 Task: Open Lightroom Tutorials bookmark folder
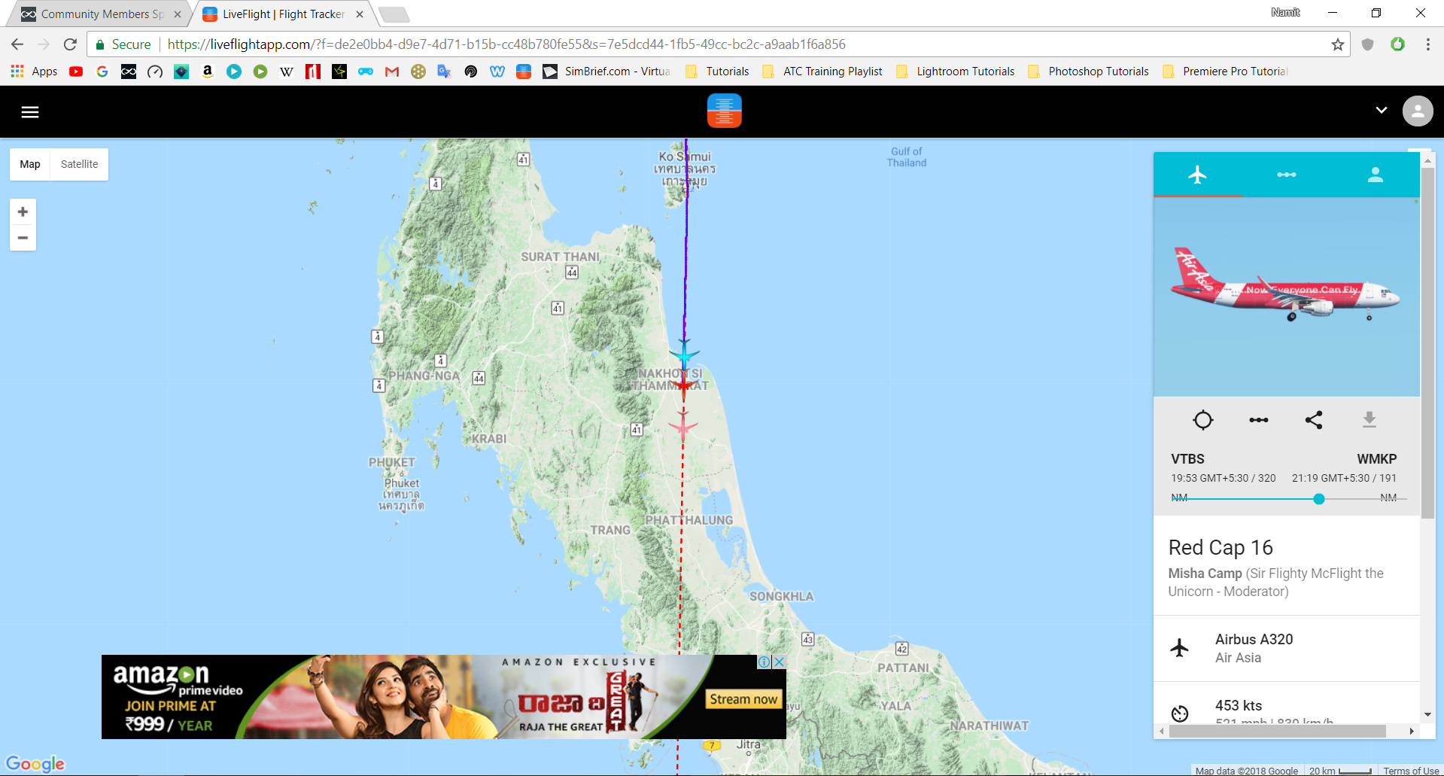point(955,72)
